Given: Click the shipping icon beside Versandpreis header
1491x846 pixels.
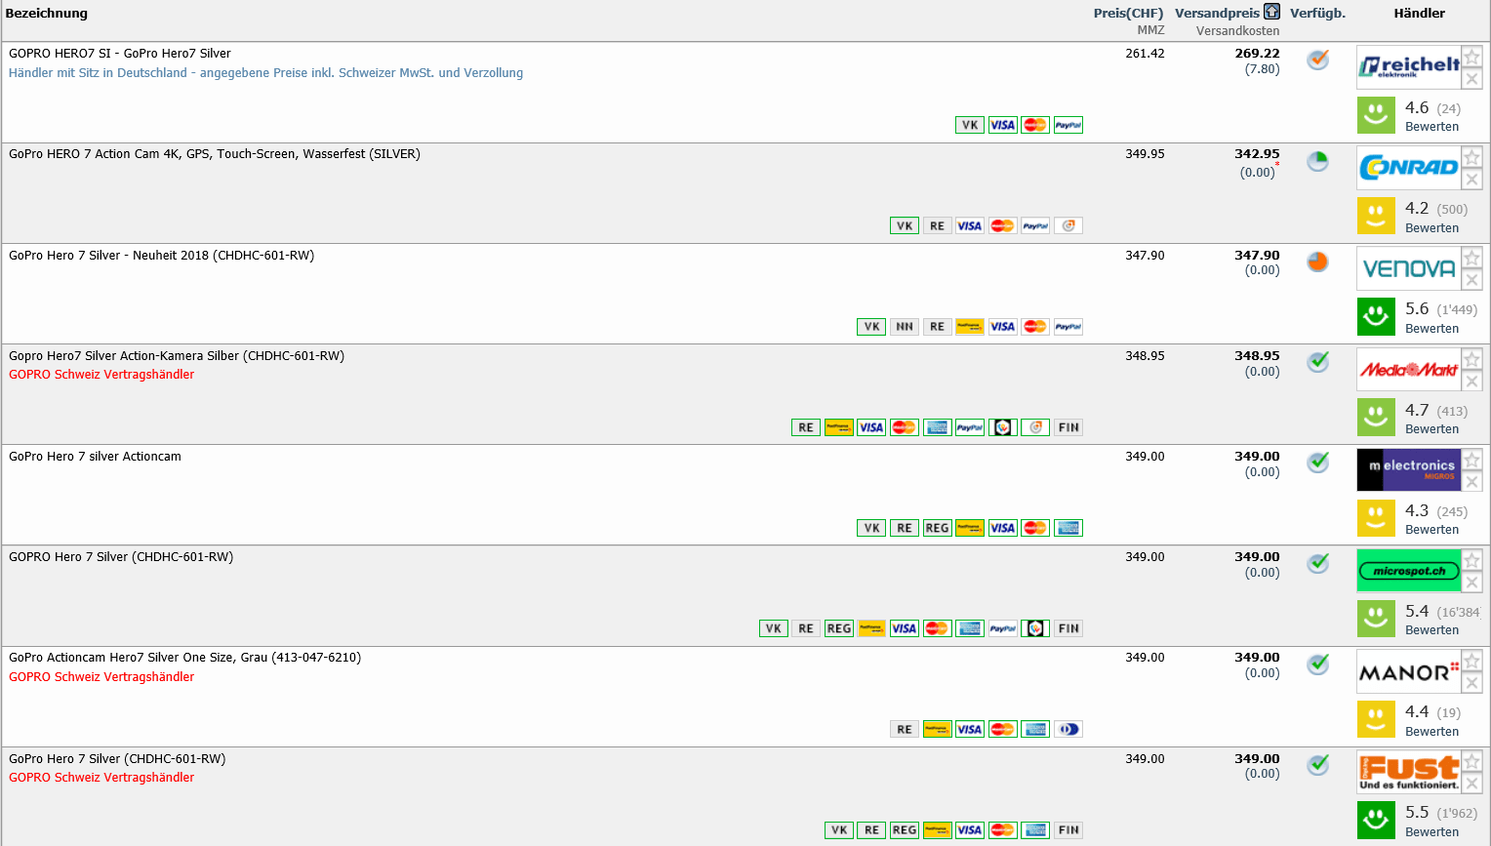Looking at the screenshot, I should [x=1271, y=12].
